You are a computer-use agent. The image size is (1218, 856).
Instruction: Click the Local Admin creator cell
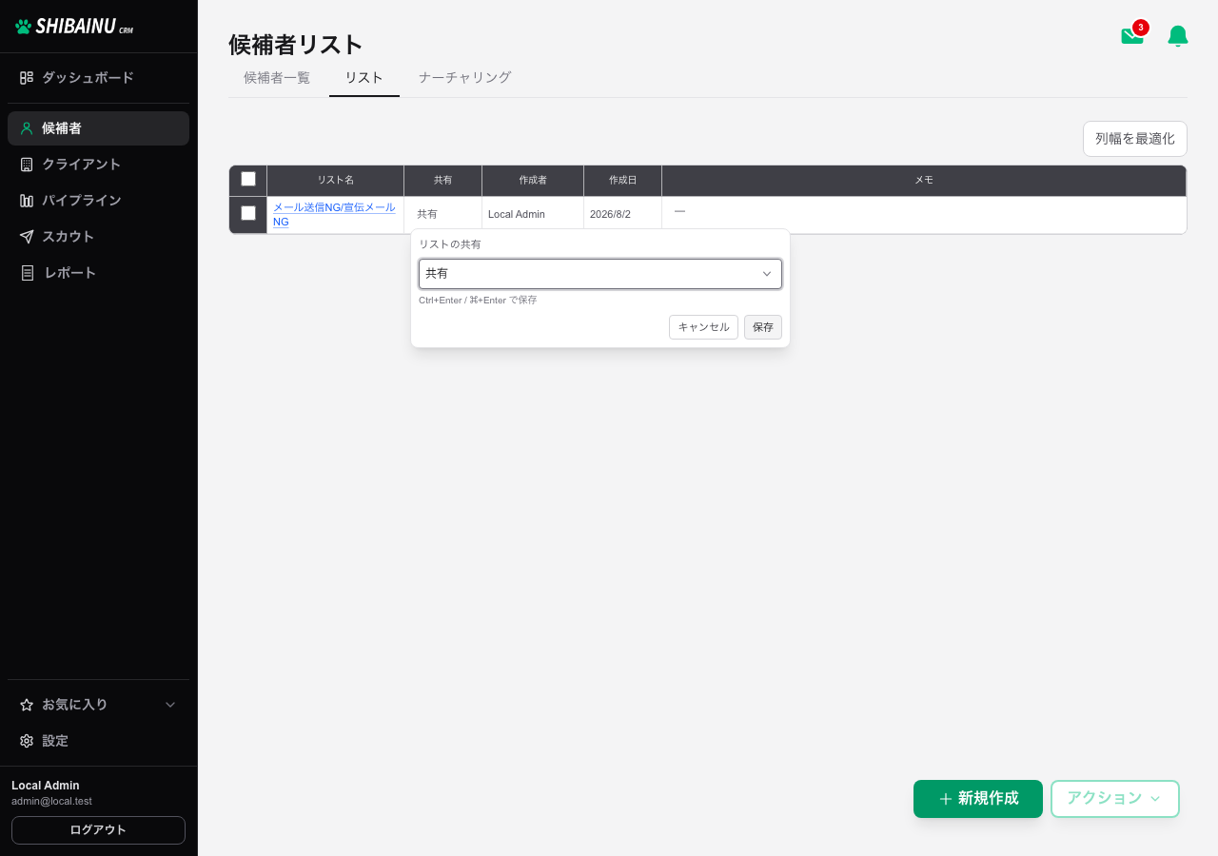(x=533, y=214)
